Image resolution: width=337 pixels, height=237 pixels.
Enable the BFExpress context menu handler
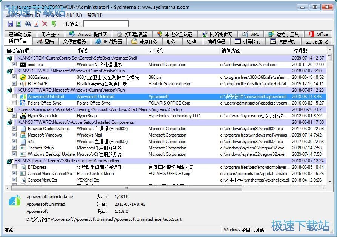[x=14, y=167]
